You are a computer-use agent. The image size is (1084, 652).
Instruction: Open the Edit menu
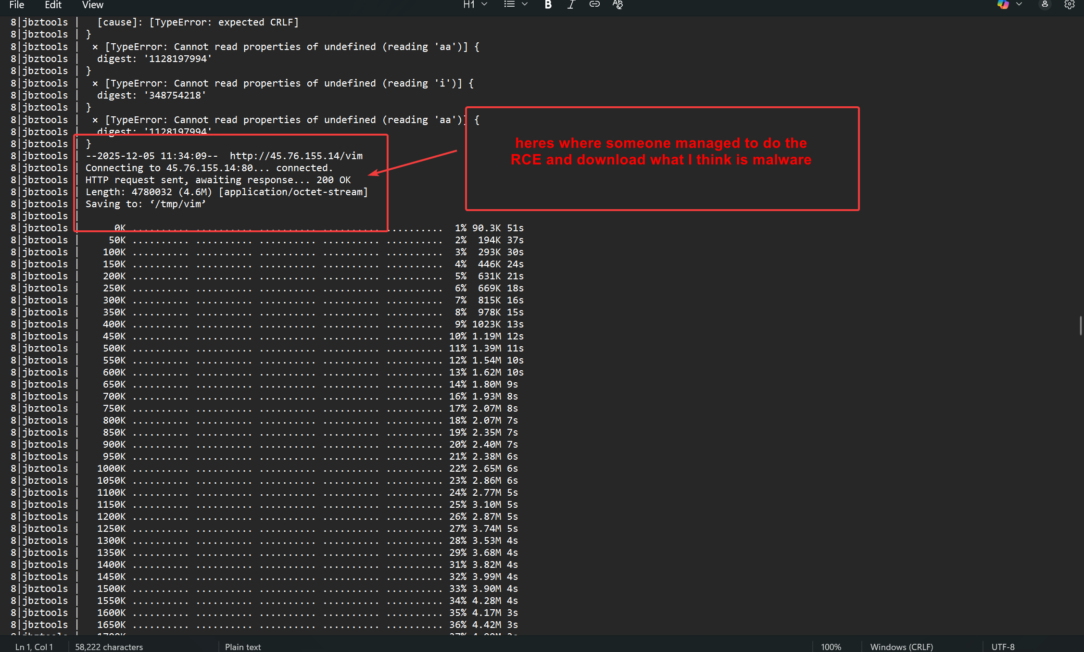click(x=53, y=5)
